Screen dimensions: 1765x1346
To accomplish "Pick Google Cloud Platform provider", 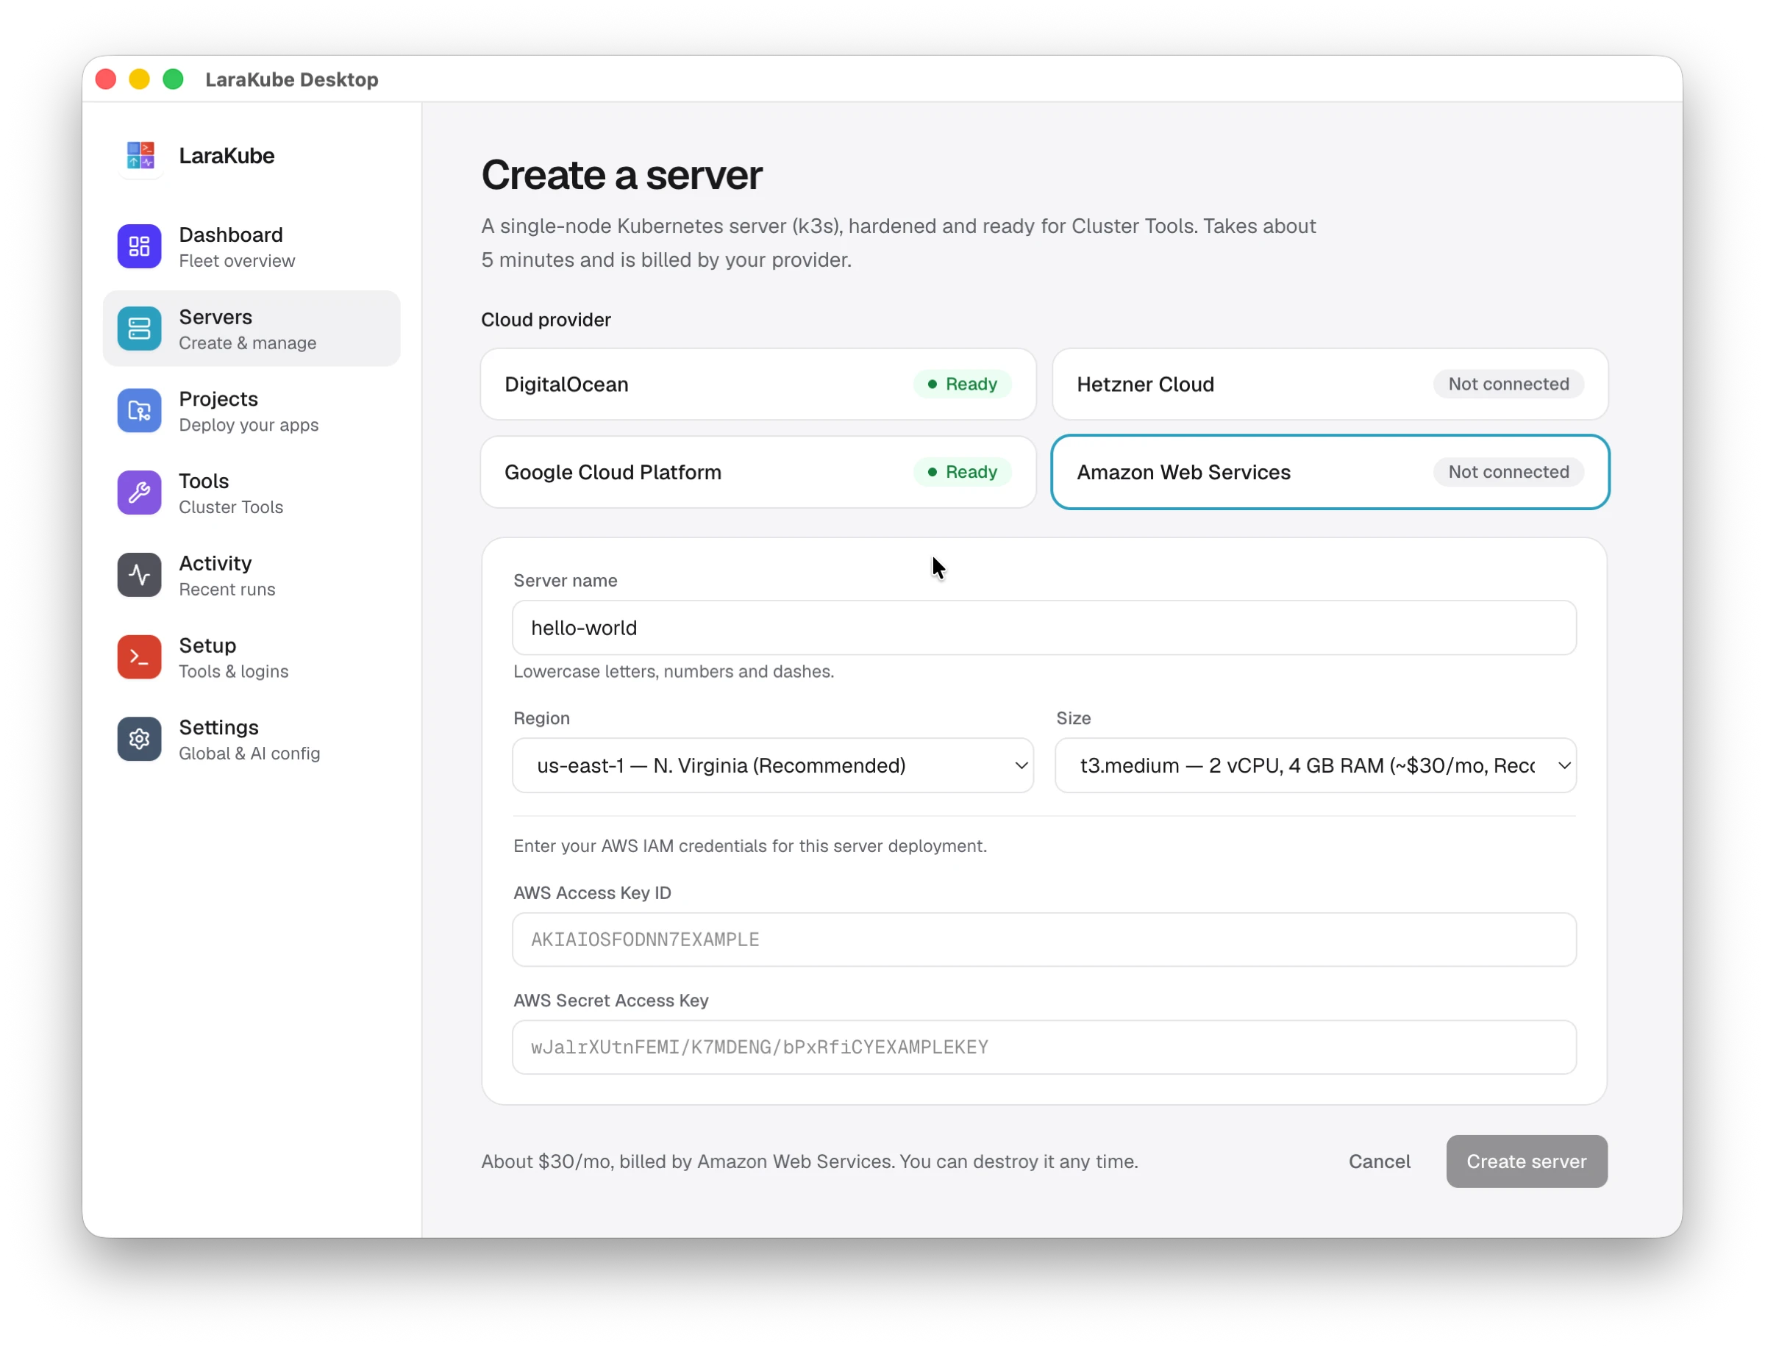I will coord(758,473).
